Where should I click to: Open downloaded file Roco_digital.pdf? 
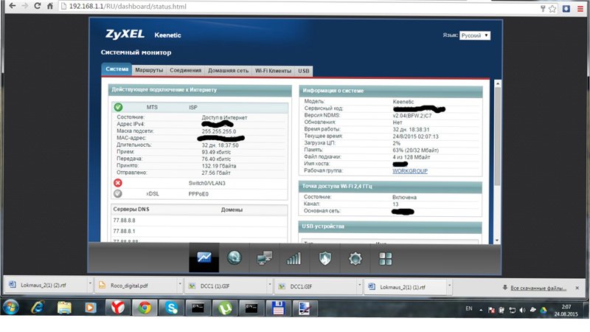(x=129, y=286)
